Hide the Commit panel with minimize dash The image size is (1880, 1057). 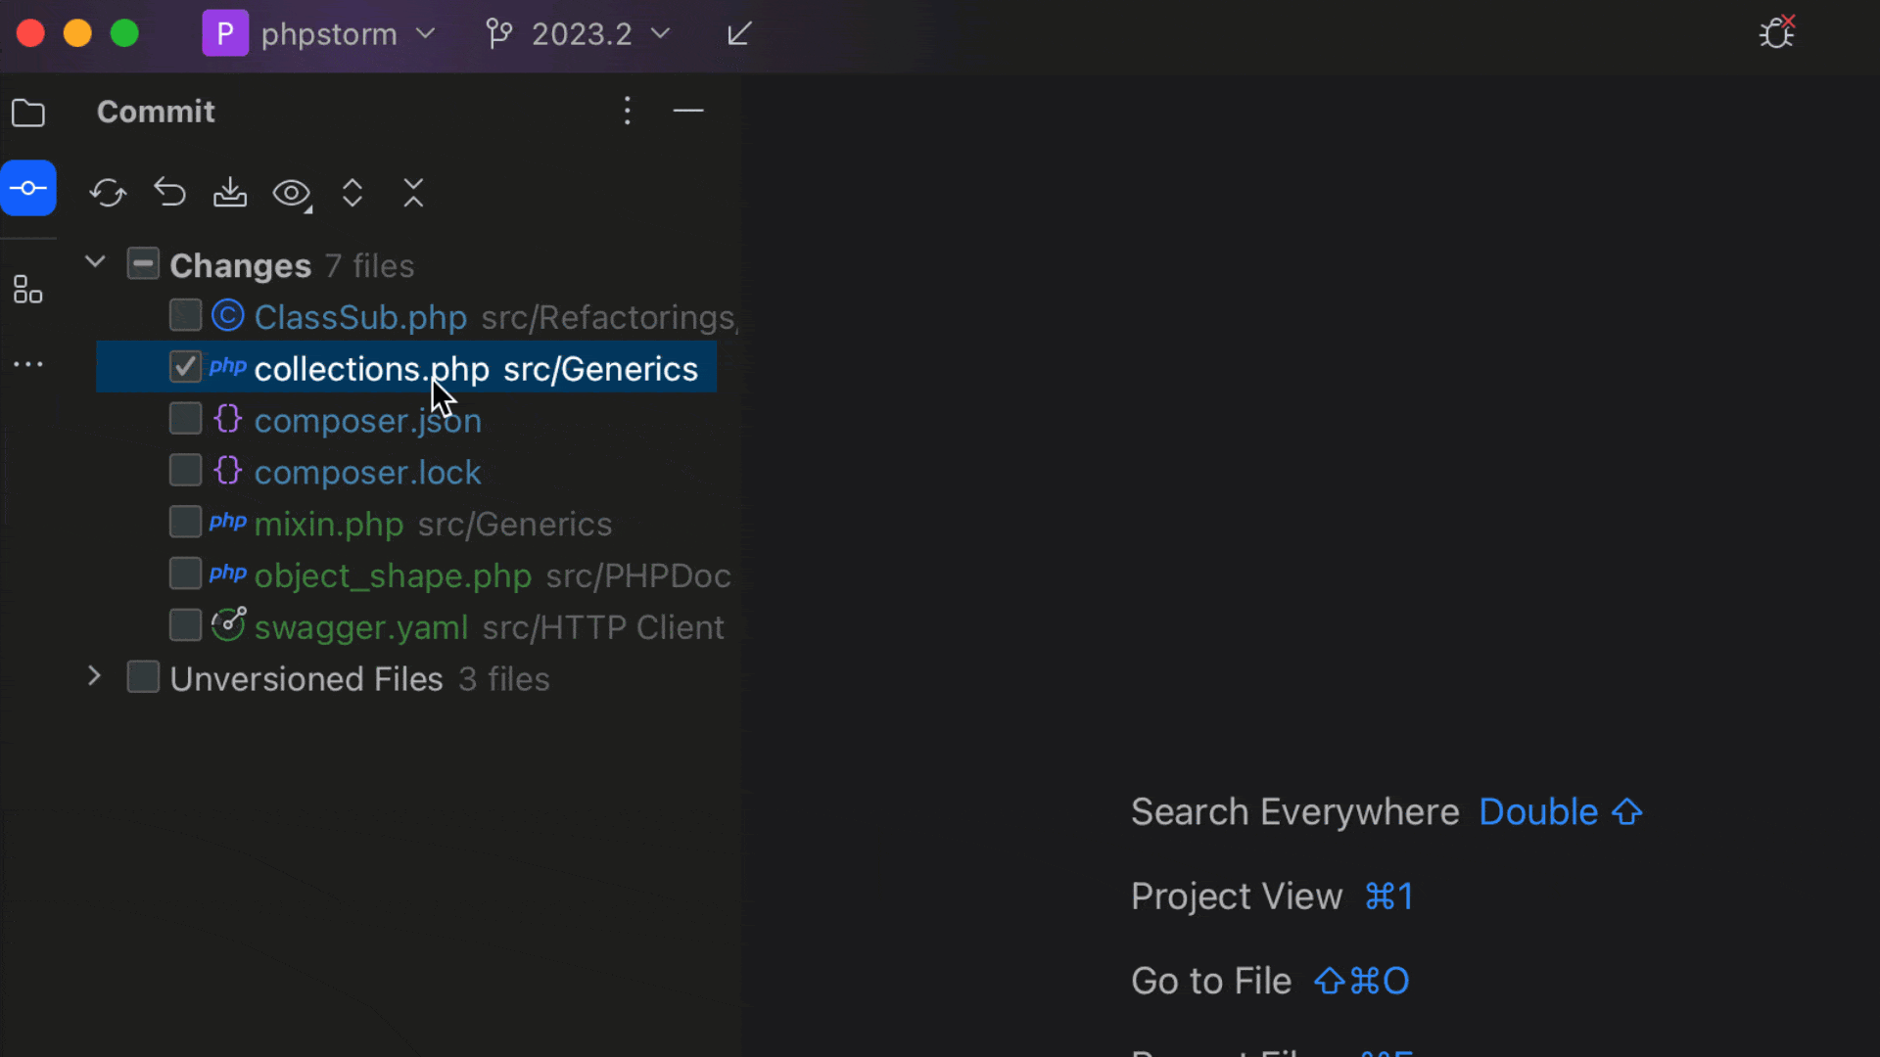[x=688, y=111]
